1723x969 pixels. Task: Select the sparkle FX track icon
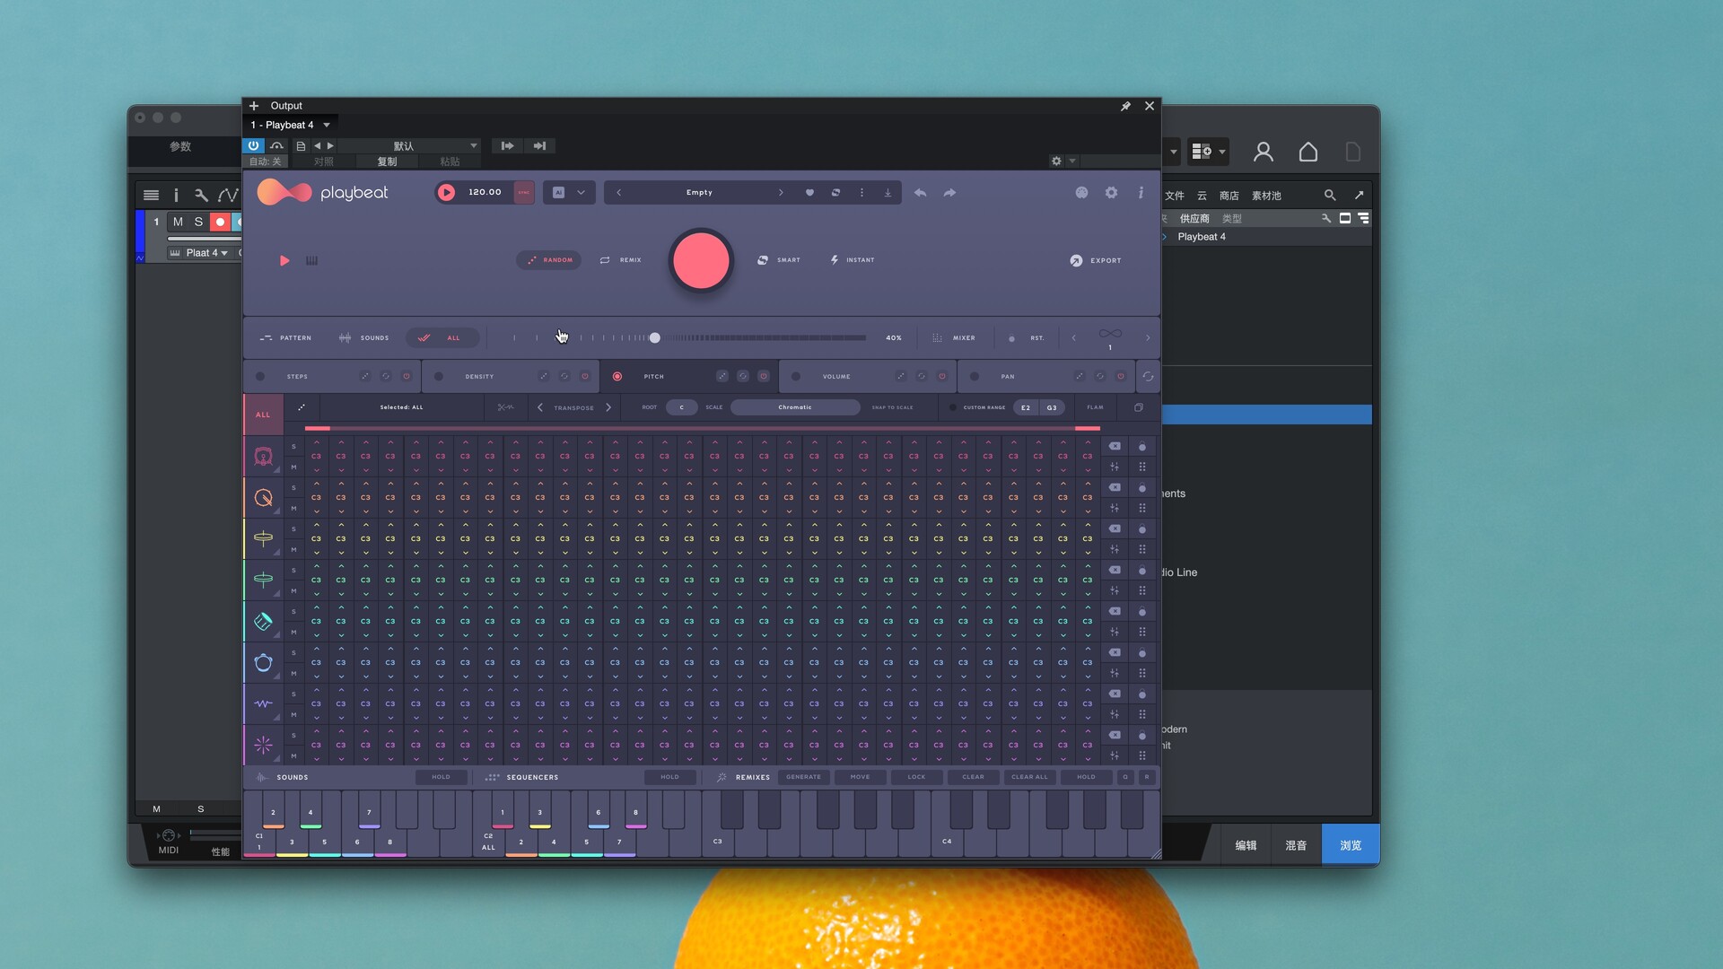pos(263,746)
